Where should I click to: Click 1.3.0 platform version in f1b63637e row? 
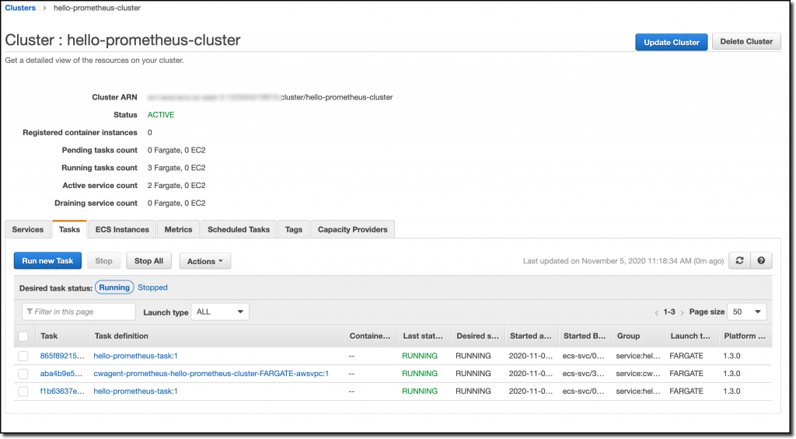click(x=732, y=392)
